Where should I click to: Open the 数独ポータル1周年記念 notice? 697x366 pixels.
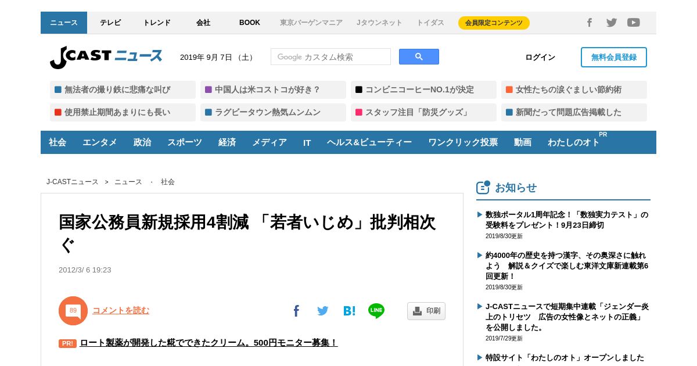567,220
